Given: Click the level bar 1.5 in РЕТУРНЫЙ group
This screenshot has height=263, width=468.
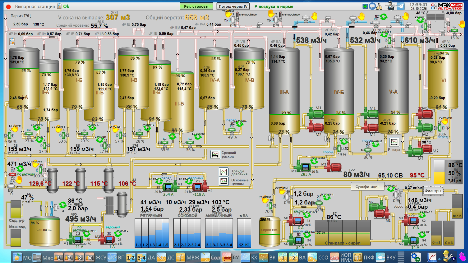Looking at the screenshot, I should pyautogui.click(x=165, y=233).
